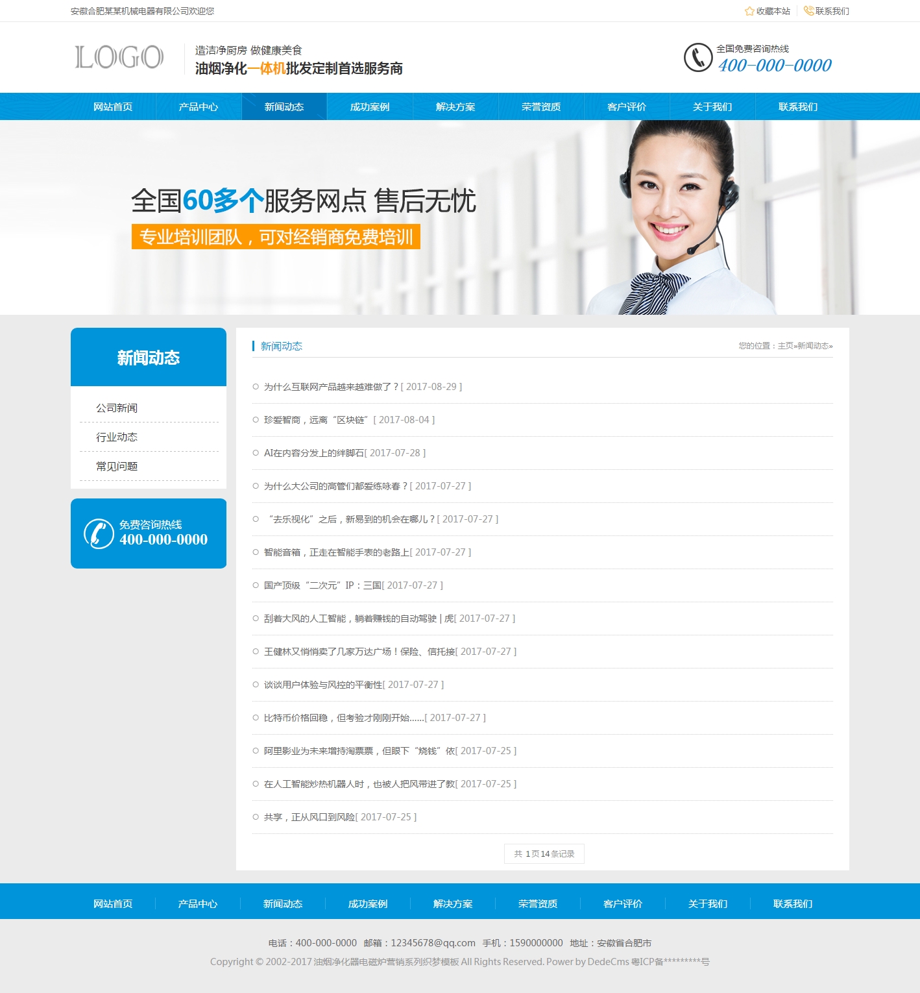Click the slogan 油烟净化一体机批发定制首选服务商
The image size is (920, 993).
click(299, 69)
